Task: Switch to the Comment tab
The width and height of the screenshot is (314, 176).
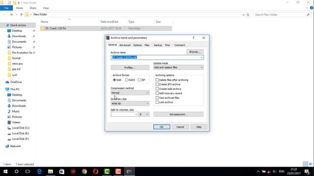Action: 180,45
